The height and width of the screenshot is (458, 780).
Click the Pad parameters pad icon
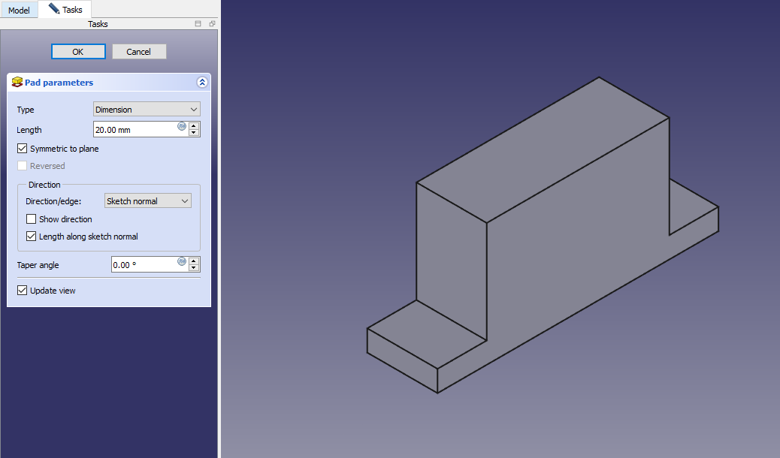[17, 82]
